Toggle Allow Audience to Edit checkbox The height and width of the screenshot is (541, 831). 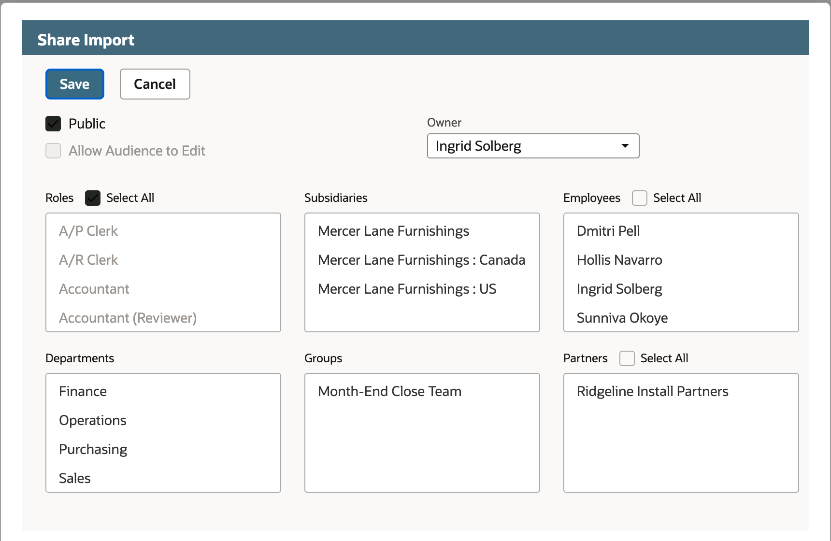click(x=53, y=151)
